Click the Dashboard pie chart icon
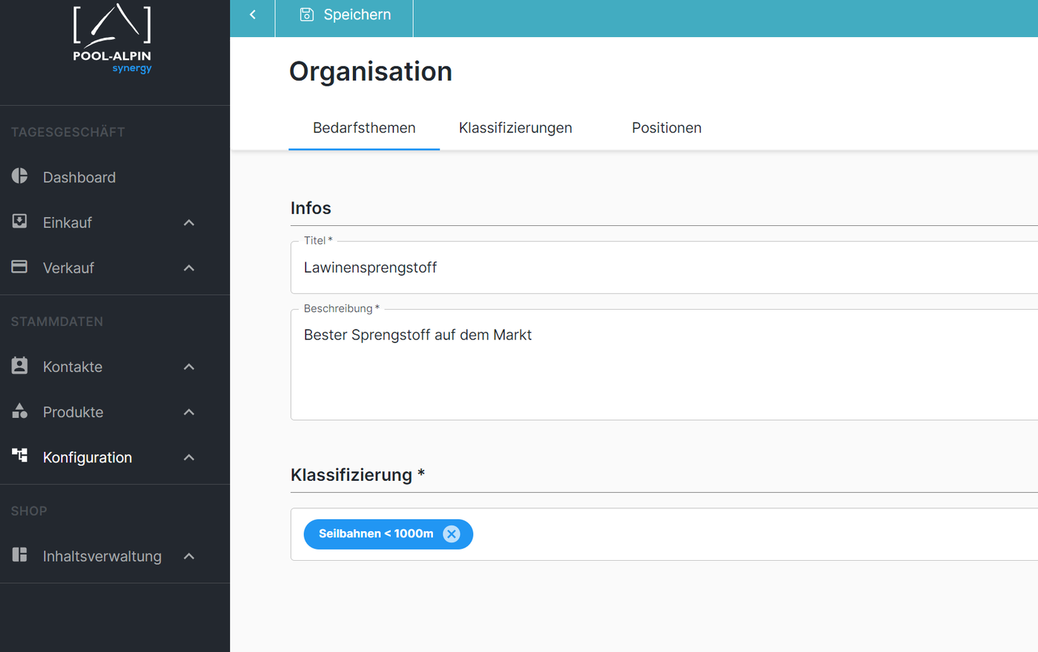Viewport: 1038px width, 652px height. click(x=20, y=176)
